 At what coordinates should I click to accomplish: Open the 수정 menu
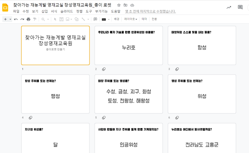click(25, 11)
